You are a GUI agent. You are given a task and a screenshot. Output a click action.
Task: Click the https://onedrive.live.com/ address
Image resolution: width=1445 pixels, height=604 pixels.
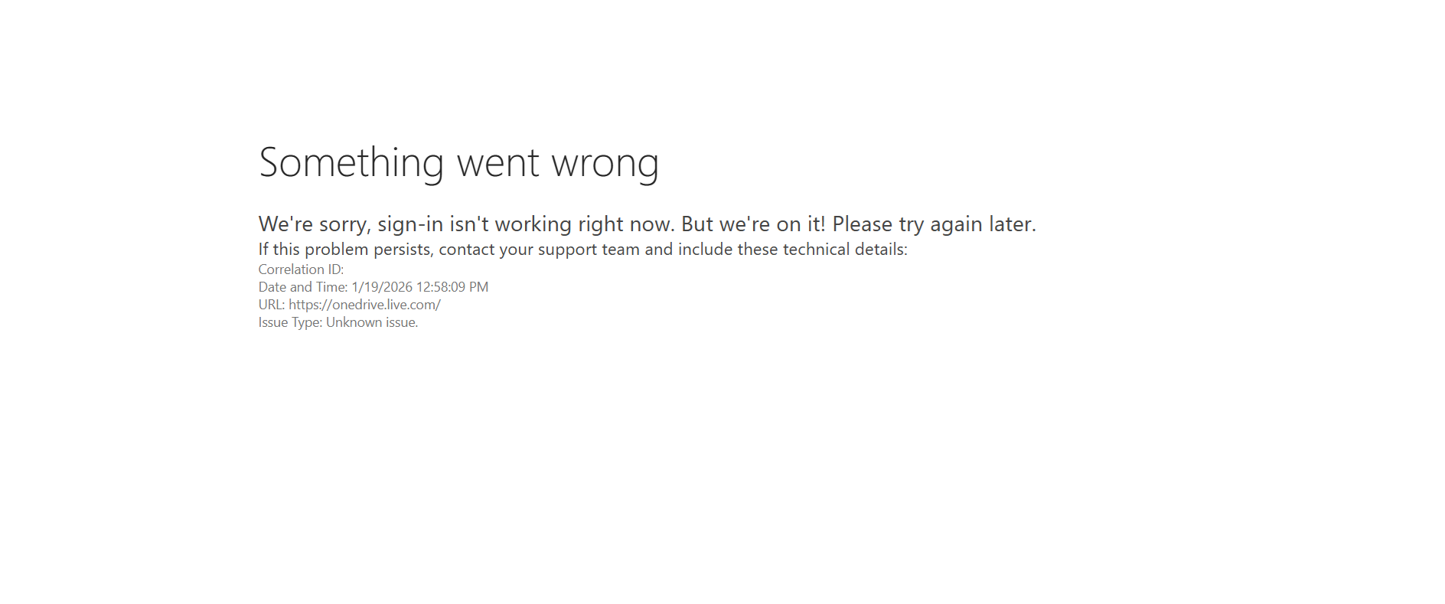(x=364, y=305)
